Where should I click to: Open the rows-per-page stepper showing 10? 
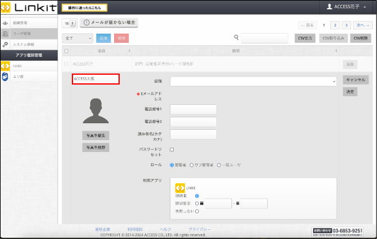coord(69,23)
